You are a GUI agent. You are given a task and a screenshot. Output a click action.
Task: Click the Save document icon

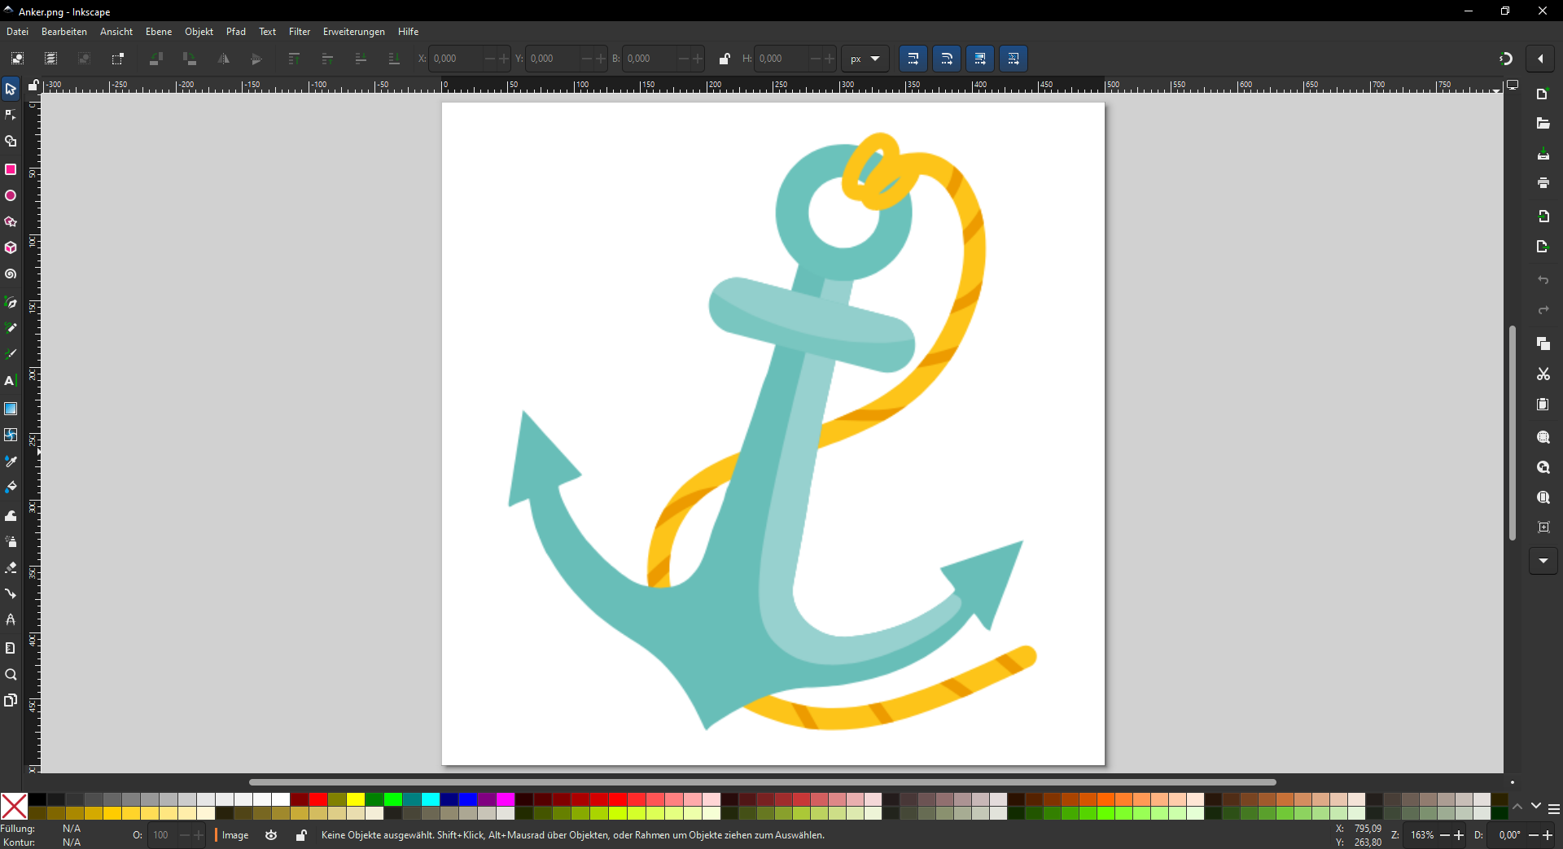(x=1543, y=154)
